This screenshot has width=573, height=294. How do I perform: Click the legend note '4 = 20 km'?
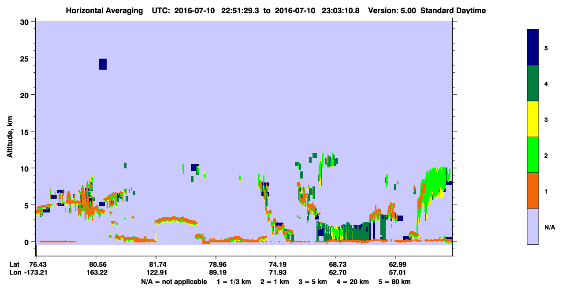[353, 282]
